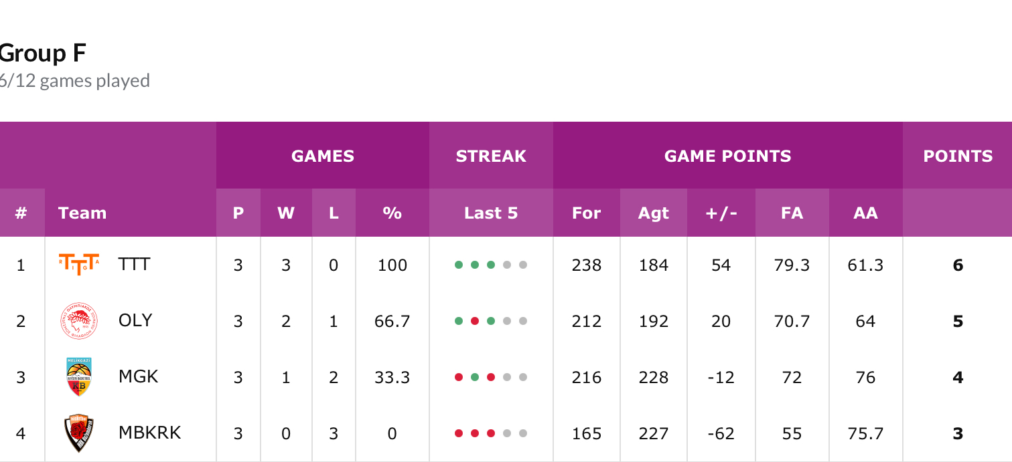The image size is (1012, 462).
Task: Sort by the % win percentage header
Action: pos(392,213)
